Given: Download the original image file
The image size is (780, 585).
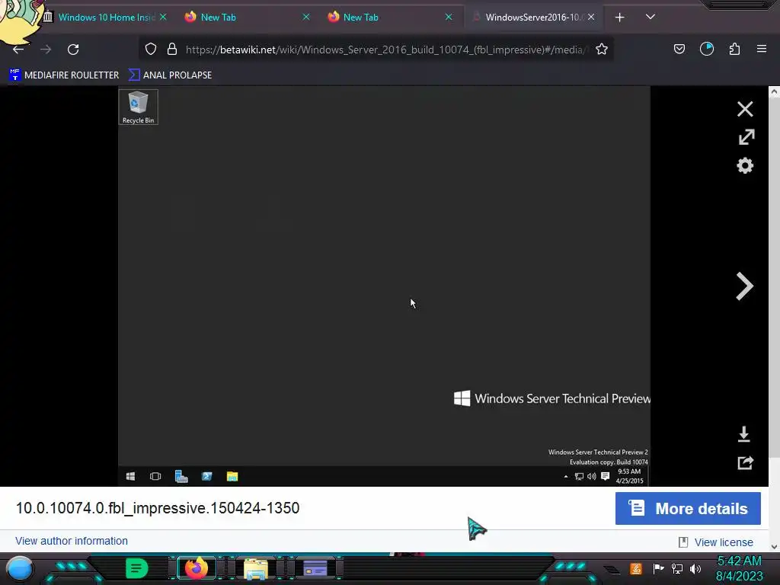Looking at the screenshot, I should pos(743,433).
